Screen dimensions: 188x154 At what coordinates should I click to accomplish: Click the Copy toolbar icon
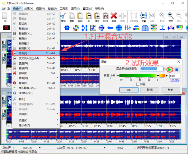pos(72,17)
